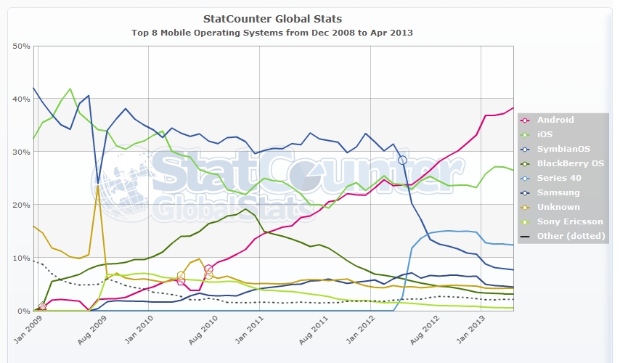Click the BlackBerry OS legend marker icon
This screenshot has width=620, height=363.
pos(524,163)
